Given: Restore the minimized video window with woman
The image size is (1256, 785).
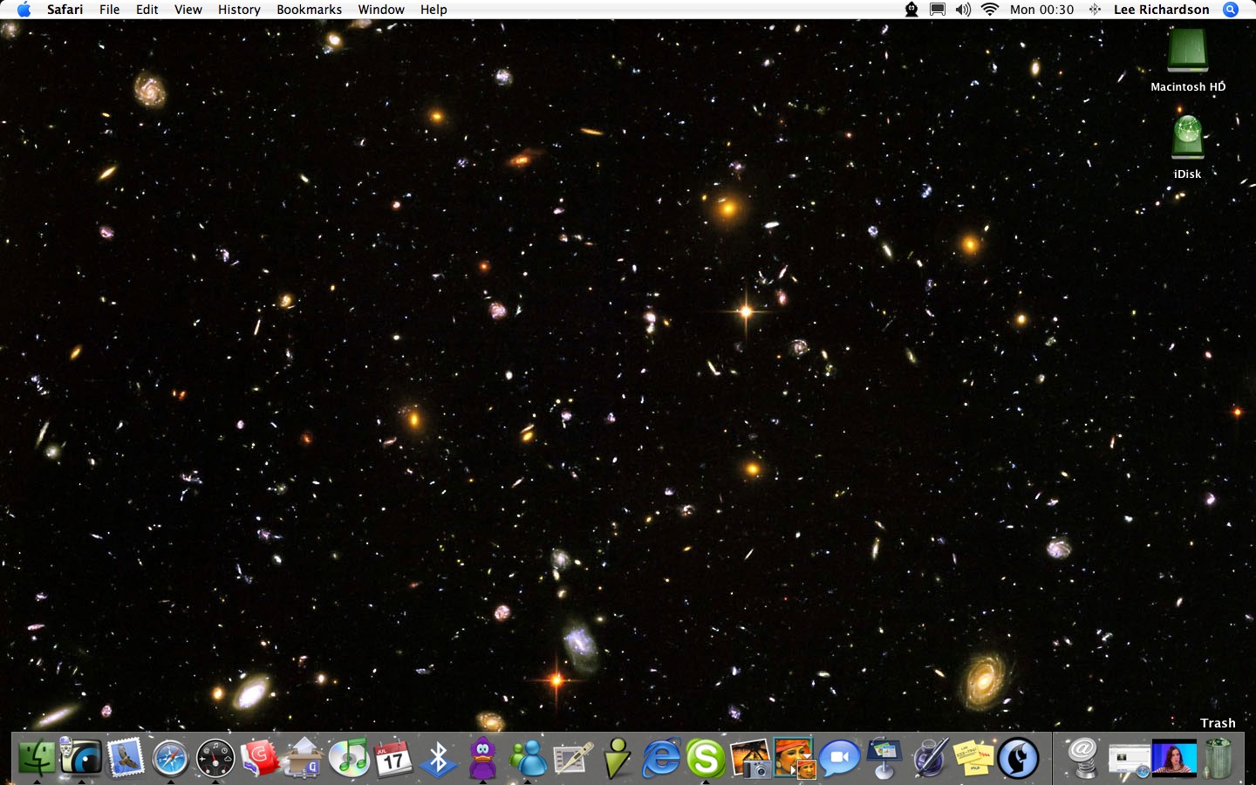Looking at the screenshot, I should click(1174, 758).
